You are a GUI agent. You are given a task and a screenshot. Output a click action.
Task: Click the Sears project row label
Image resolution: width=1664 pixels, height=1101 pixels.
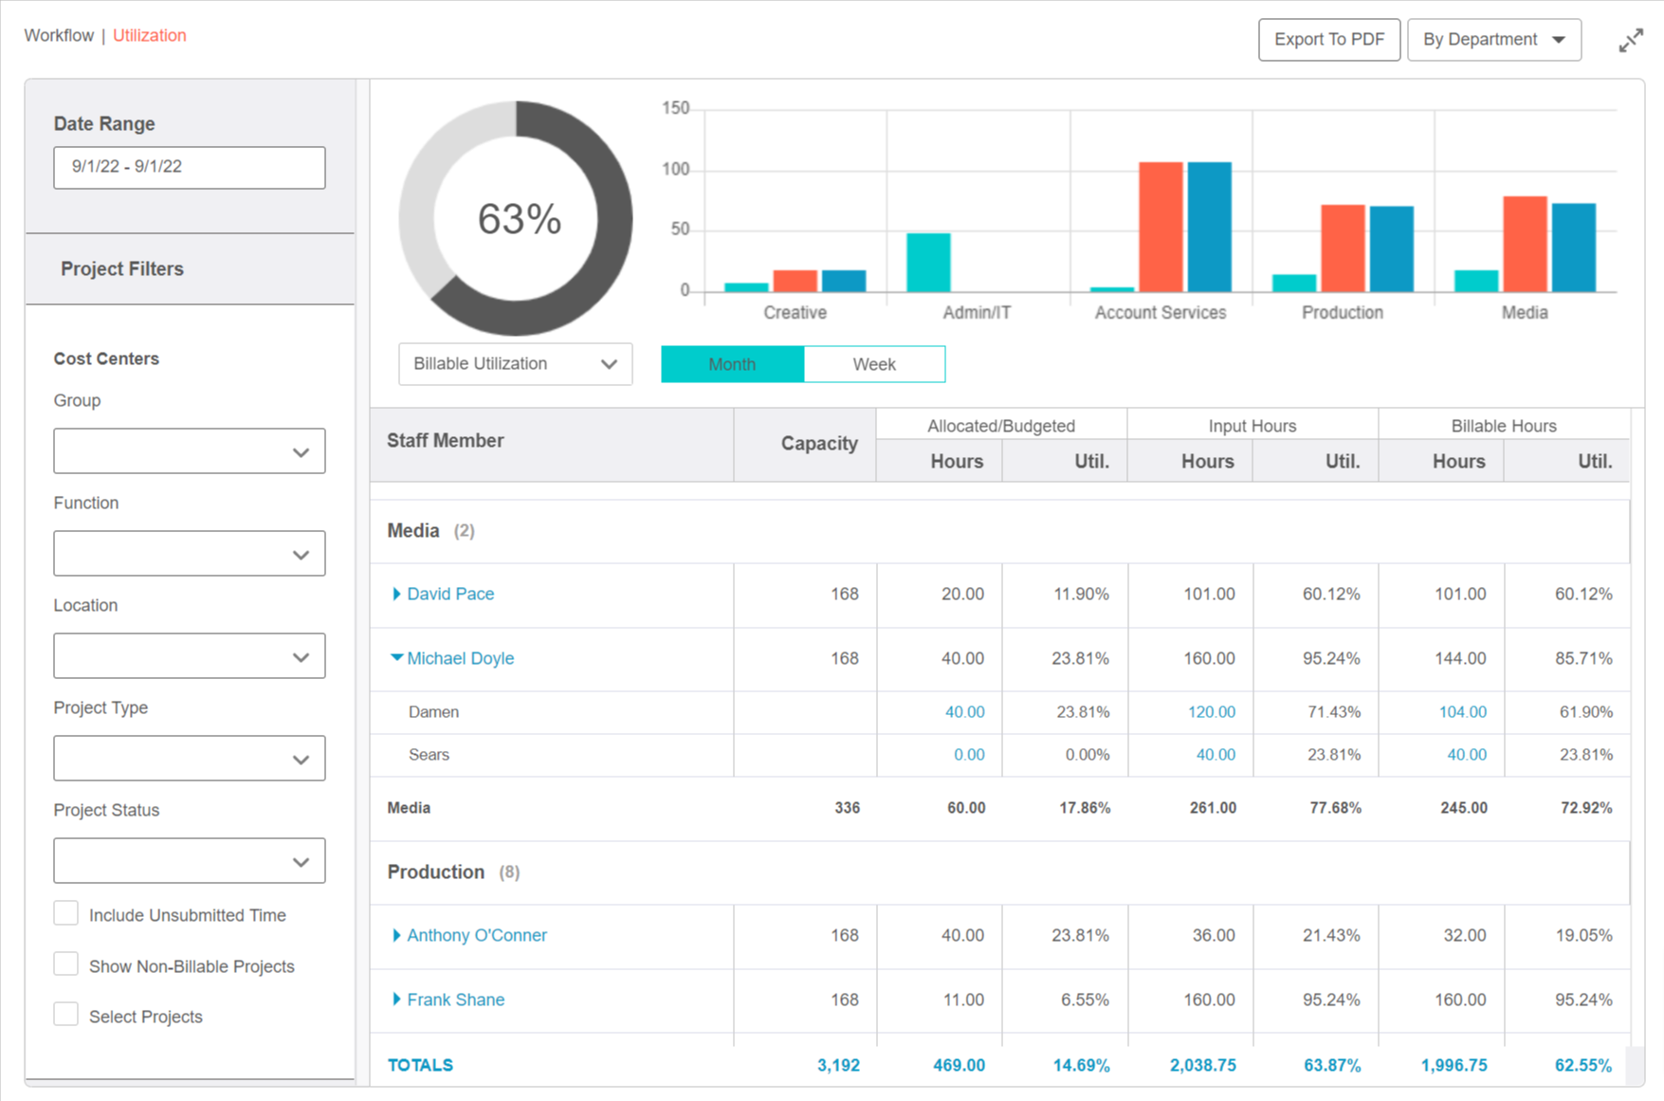coord(429,755)
